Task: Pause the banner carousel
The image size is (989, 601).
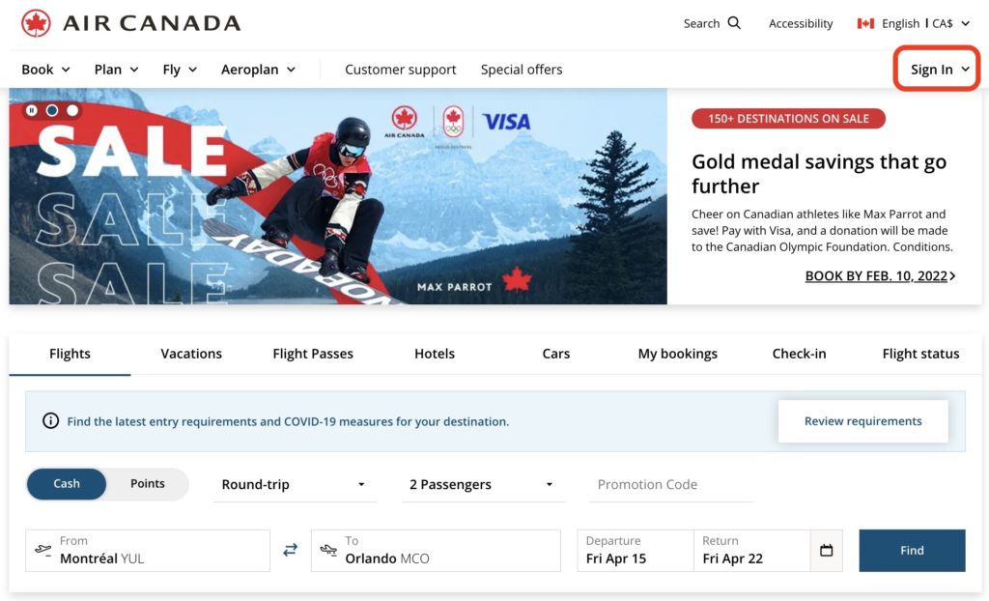Action: point(32,110)
